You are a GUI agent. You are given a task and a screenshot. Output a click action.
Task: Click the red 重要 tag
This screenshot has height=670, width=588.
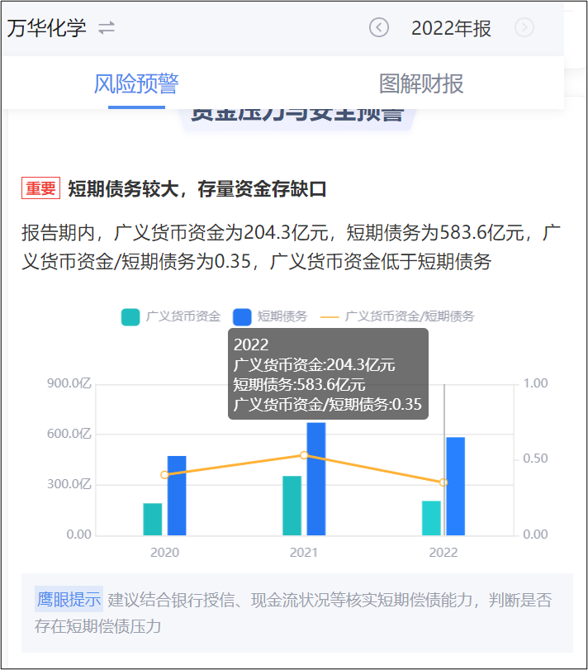click(x=41, y=188)
